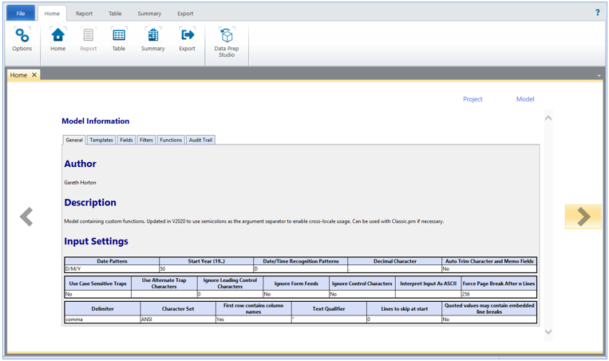
Task: Open the help question mark icon
Action: 597,13
